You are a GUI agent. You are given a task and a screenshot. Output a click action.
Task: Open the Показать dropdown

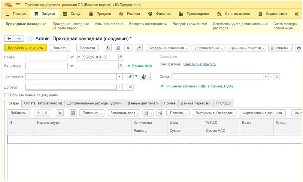tap(178, 113)
